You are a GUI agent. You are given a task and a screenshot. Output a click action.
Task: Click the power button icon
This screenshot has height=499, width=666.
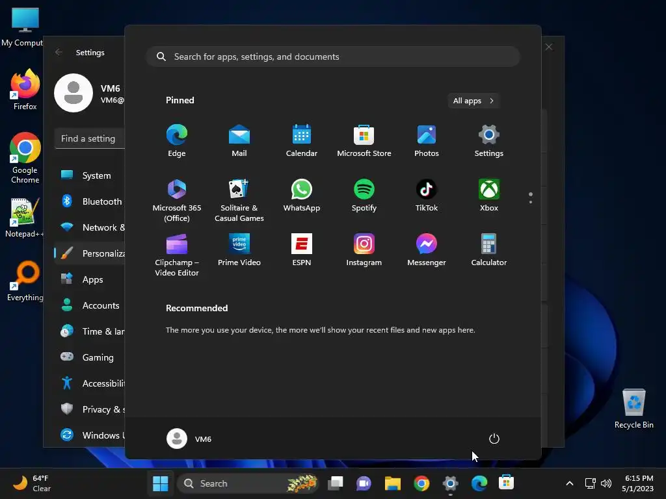pos(494,439)
